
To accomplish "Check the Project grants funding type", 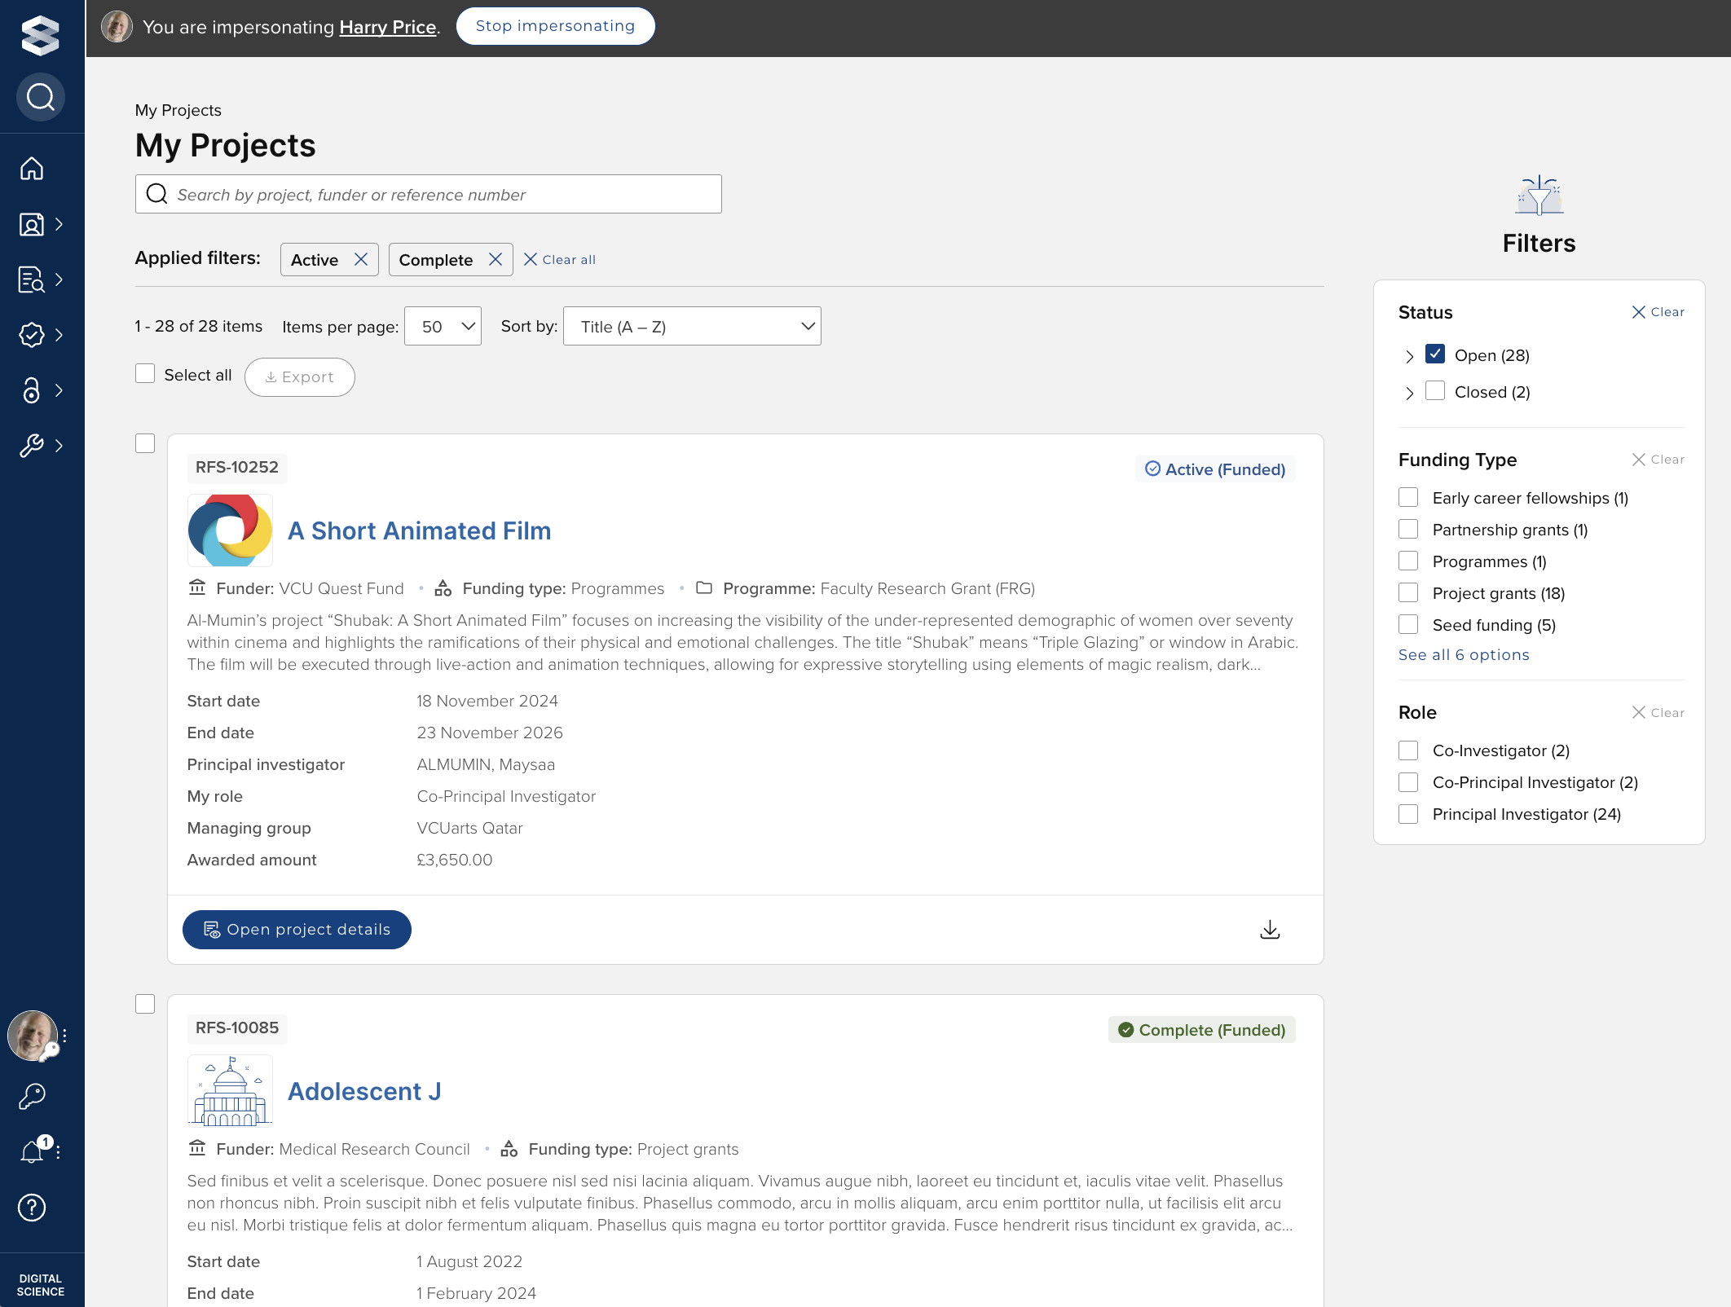I will pyautogui.click(x=1408, y=593).
